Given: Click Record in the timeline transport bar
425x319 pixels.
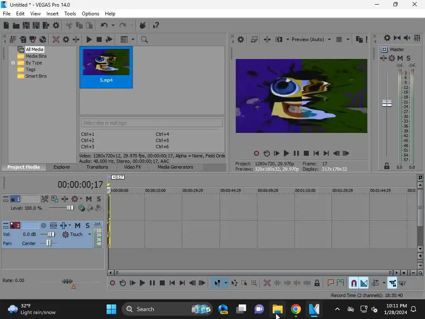Looking at the screenshot, I should (x=112, y=283).
